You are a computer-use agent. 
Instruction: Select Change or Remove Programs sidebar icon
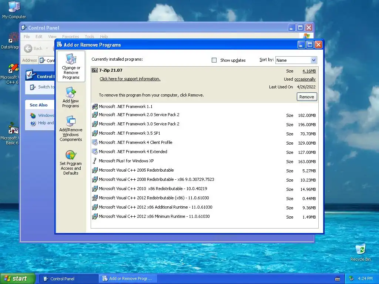71,67
